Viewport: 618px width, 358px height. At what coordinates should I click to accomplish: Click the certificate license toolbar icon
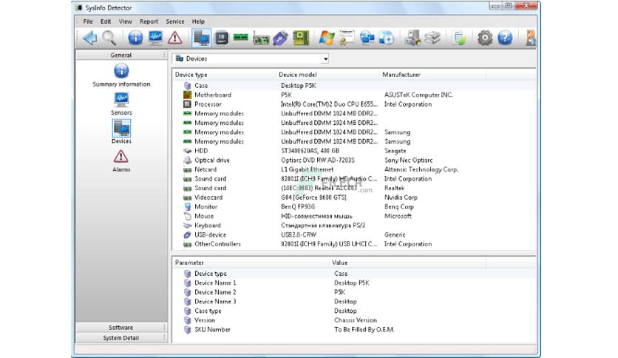click(x=347, y=38)
